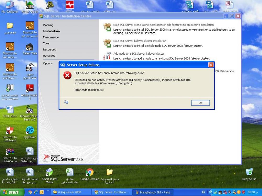Switch to the G:\sql server 2008 folder window

(x=71, y=192)
